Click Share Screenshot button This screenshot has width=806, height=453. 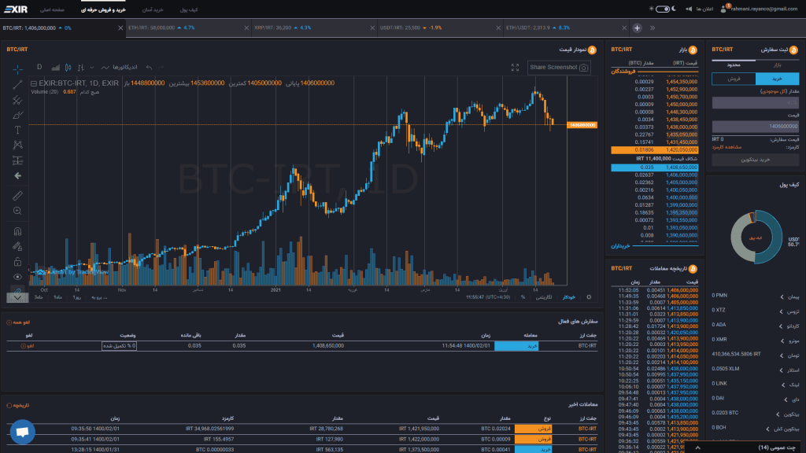(559, 68)
